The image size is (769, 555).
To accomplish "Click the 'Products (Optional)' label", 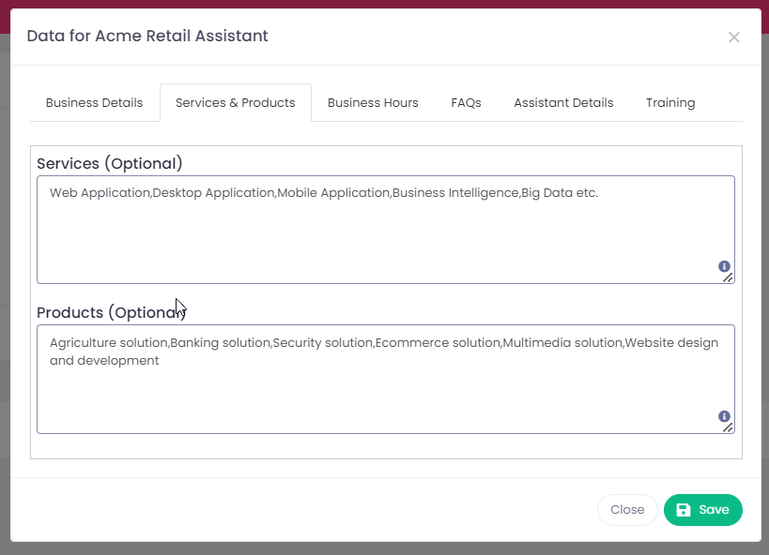I will 109,312.
